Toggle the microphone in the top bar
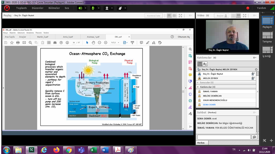Screen dimensions: 275x154 [93, 8]
